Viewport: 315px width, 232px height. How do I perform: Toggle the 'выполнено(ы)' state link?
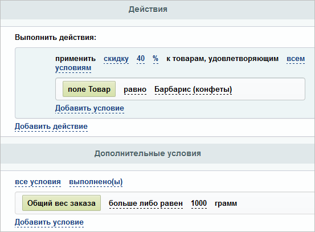click(96, 182)
